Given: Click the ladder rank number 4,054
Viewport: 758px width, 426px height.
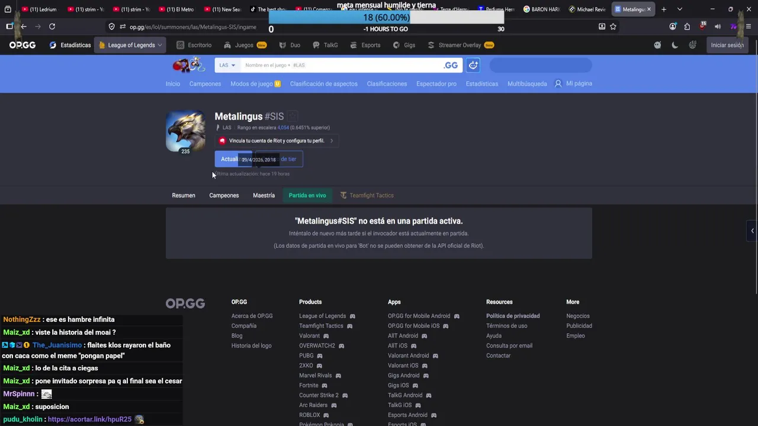Looking at the screenshot, I should (283, 127).
